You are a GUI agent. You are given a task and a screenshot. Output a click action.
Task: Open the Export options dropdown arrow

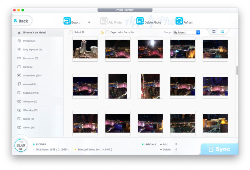pos(89,22)
